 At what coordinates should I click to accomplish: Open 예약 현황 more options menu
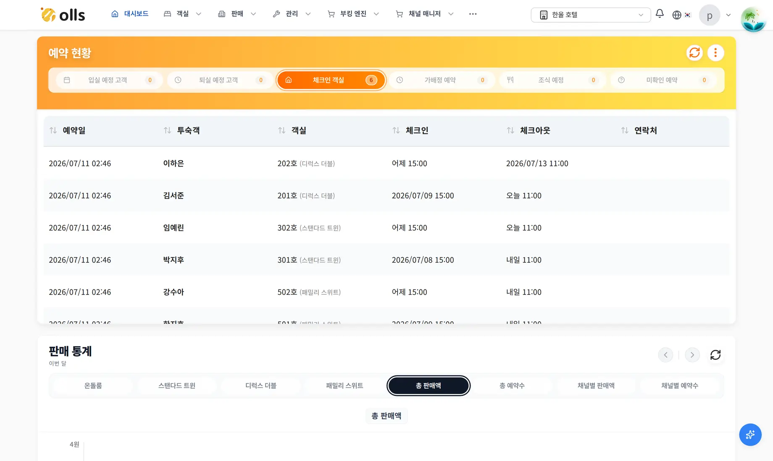[715, 53]
